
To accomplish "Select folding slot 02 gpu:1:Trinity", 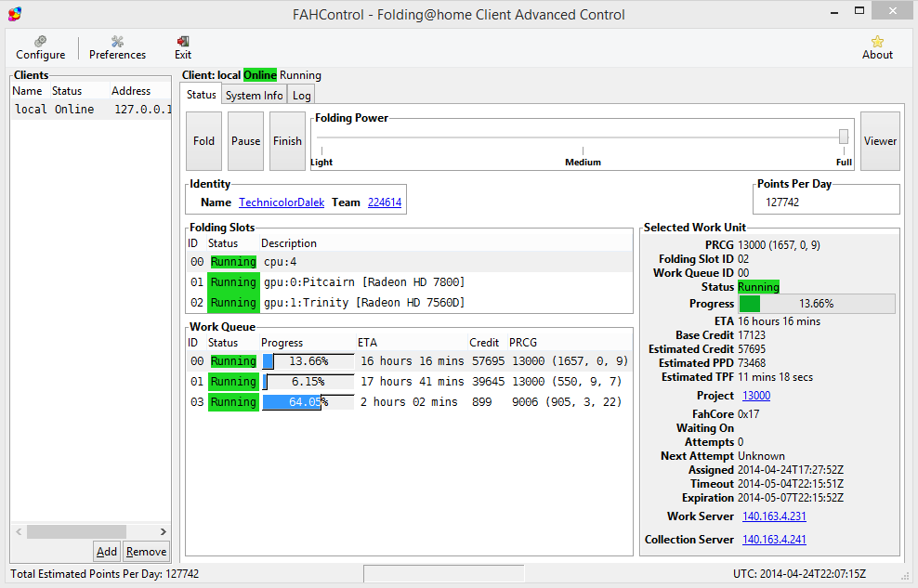I will (409, 303).
